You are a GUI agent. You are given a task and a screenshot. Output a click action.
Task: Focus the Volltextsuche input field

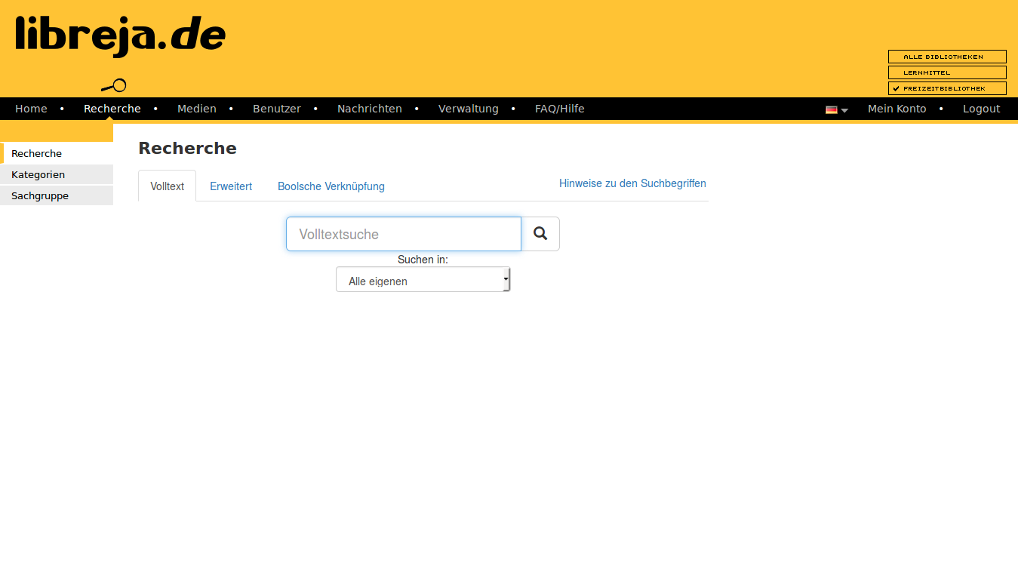[x=403, y=234]
